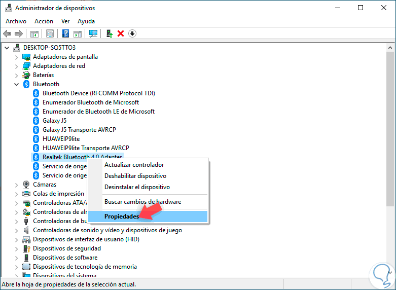Click the sound controllers speaker icon
Screen dimensions: 396x290
coord(26,230)
